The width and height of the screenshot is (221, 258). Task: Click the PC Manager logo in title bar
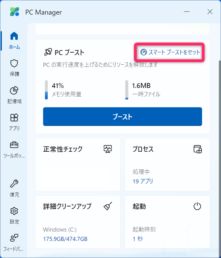15,12
